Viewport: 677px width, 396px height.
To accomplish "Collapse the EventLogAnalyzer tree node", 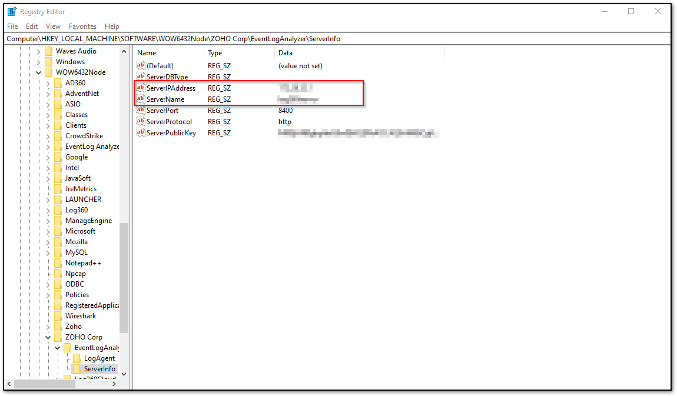I will pyautogui.click(x=58, y=348).
